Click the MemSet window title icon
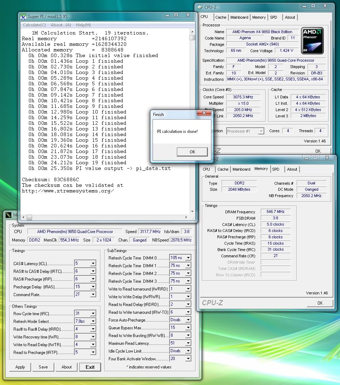340x385 pixels. tap(8, 215)
